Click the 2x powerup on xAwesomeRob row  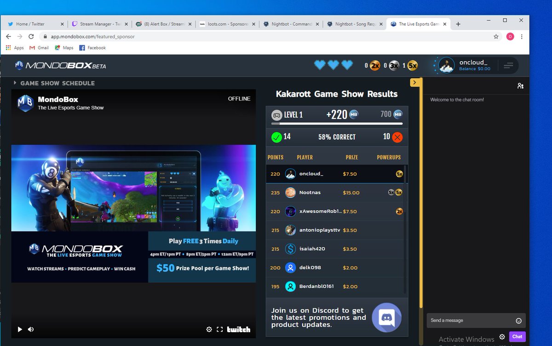tap(399, 212)
